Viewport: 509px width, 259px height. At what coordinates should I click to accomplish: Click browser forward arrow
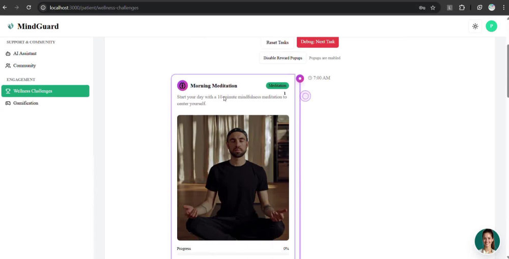click(x=17, y=8)
